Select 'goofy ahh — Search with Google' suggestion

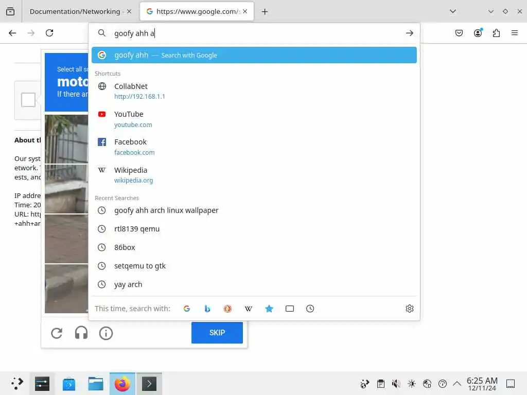254,55
